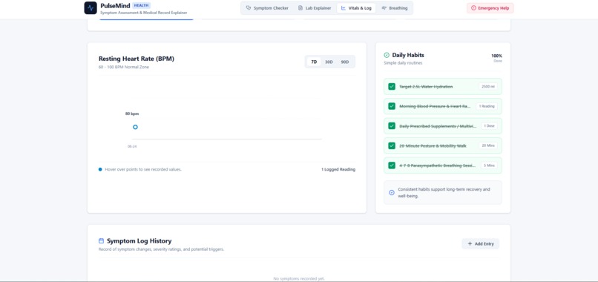Viewport: 598px width, 282px height.
Task: Switch chart range to 90D
Action: click(345, 62)
